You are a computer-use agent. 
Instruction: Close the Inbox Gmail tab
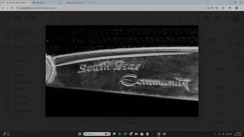(29, 2)
